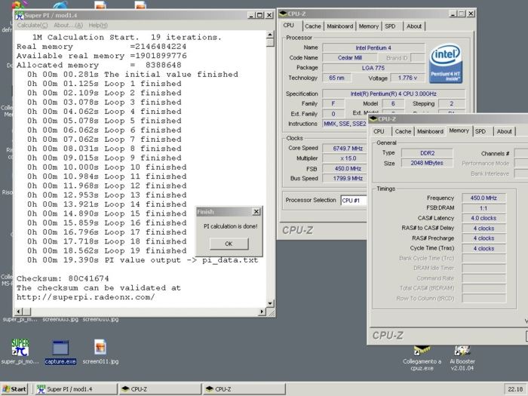Close the Finish dialog with X button
The width and height of the screenshot is (528, 396).
point(256,212)
